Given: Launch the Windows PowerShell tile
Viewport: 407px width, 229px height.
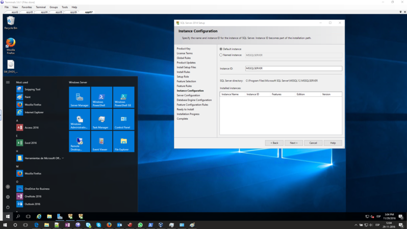Looking at the screenshot, I should pyautogui.click(x=101, y=97).
